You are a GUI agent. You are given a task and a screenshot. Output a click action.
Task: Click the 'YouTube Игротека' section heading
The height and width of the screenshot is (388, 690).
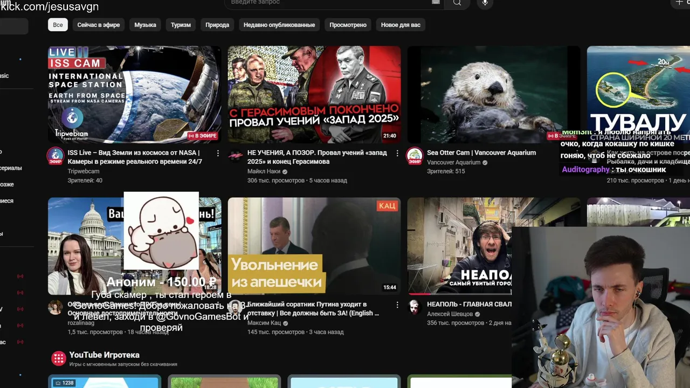pos(104,355)
